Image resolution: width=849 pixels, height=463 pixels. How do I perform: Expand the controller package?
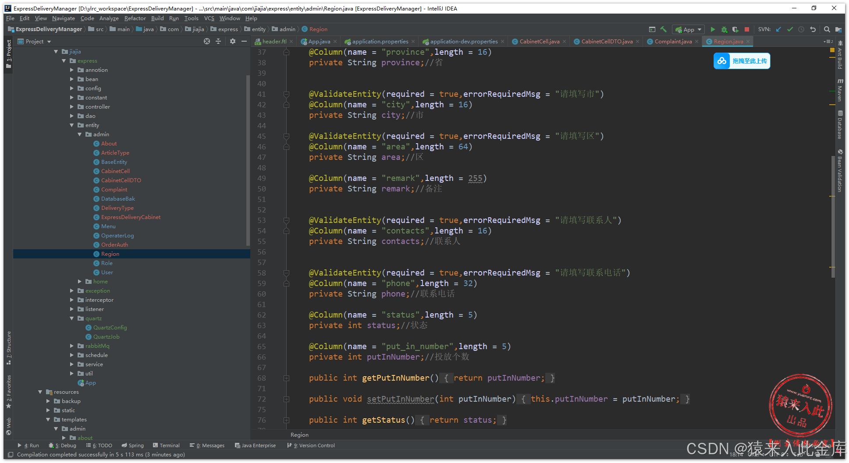pyautogui.click(x=72, y=107)
